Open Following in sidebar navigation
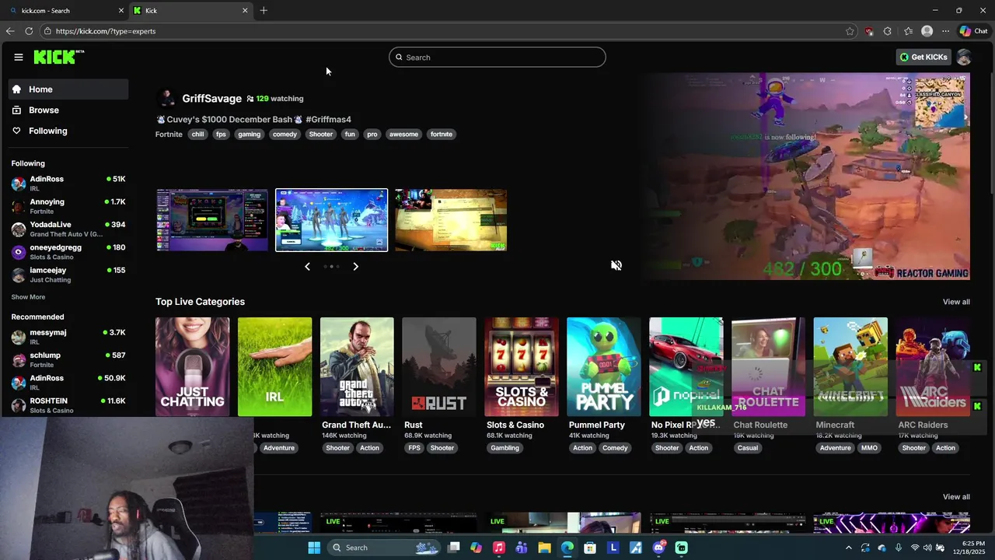The height and width of the screenshot is (560, 995). tap(68, 131)
